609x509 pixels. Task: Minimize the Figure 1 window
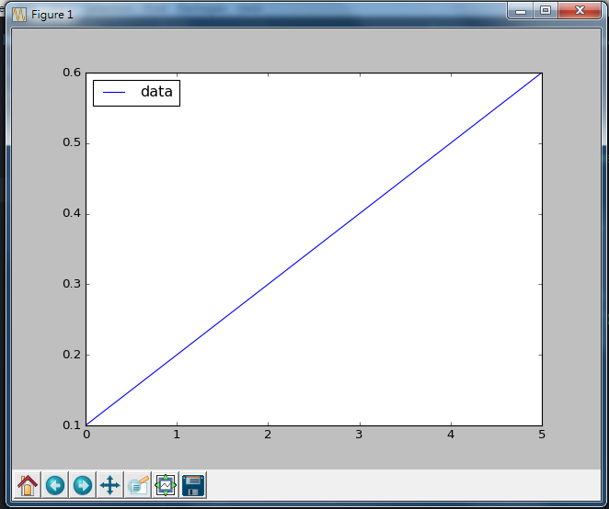(x=521, y=10)
